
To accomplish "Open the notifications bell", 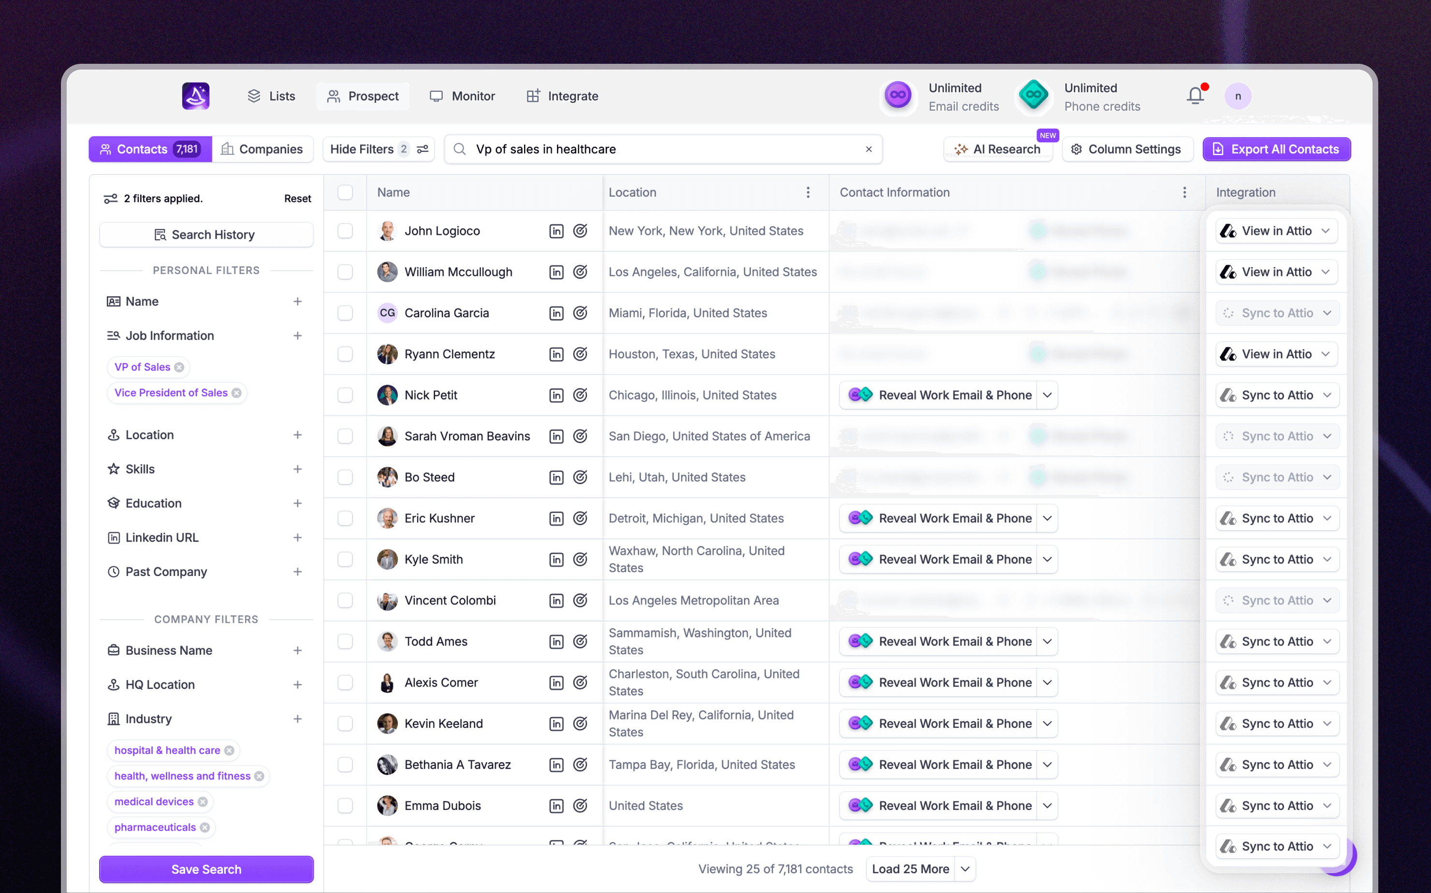I will click(x=1196, y=96).
